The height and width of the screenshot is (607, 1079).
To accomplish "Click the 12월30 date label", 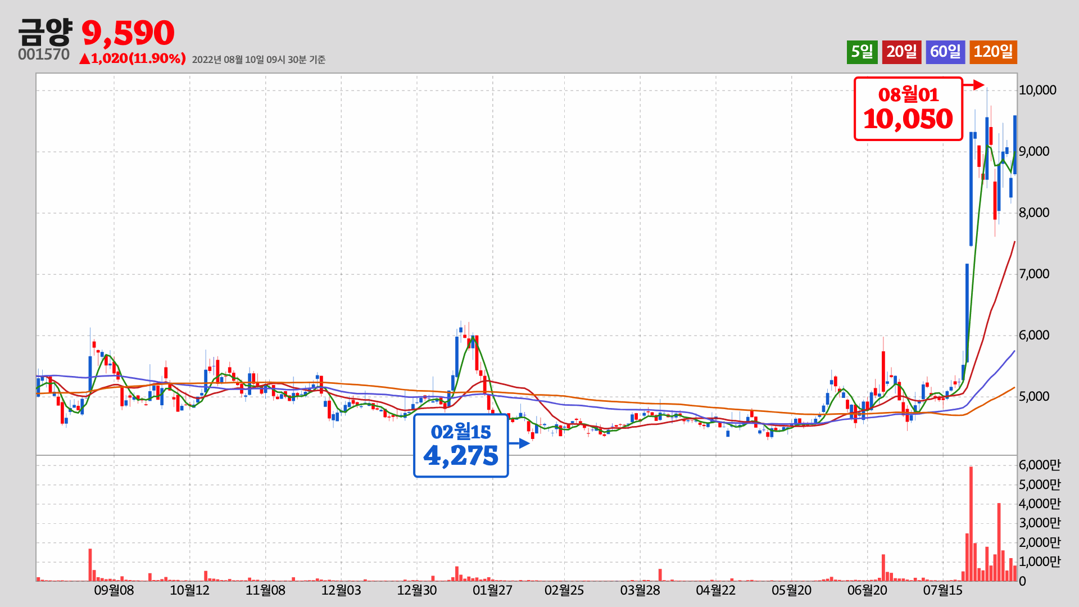I will coord(417,590).
